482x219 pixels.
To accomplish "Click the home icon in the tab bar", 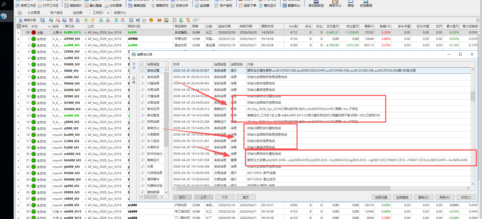I will [x=20, y=13].
